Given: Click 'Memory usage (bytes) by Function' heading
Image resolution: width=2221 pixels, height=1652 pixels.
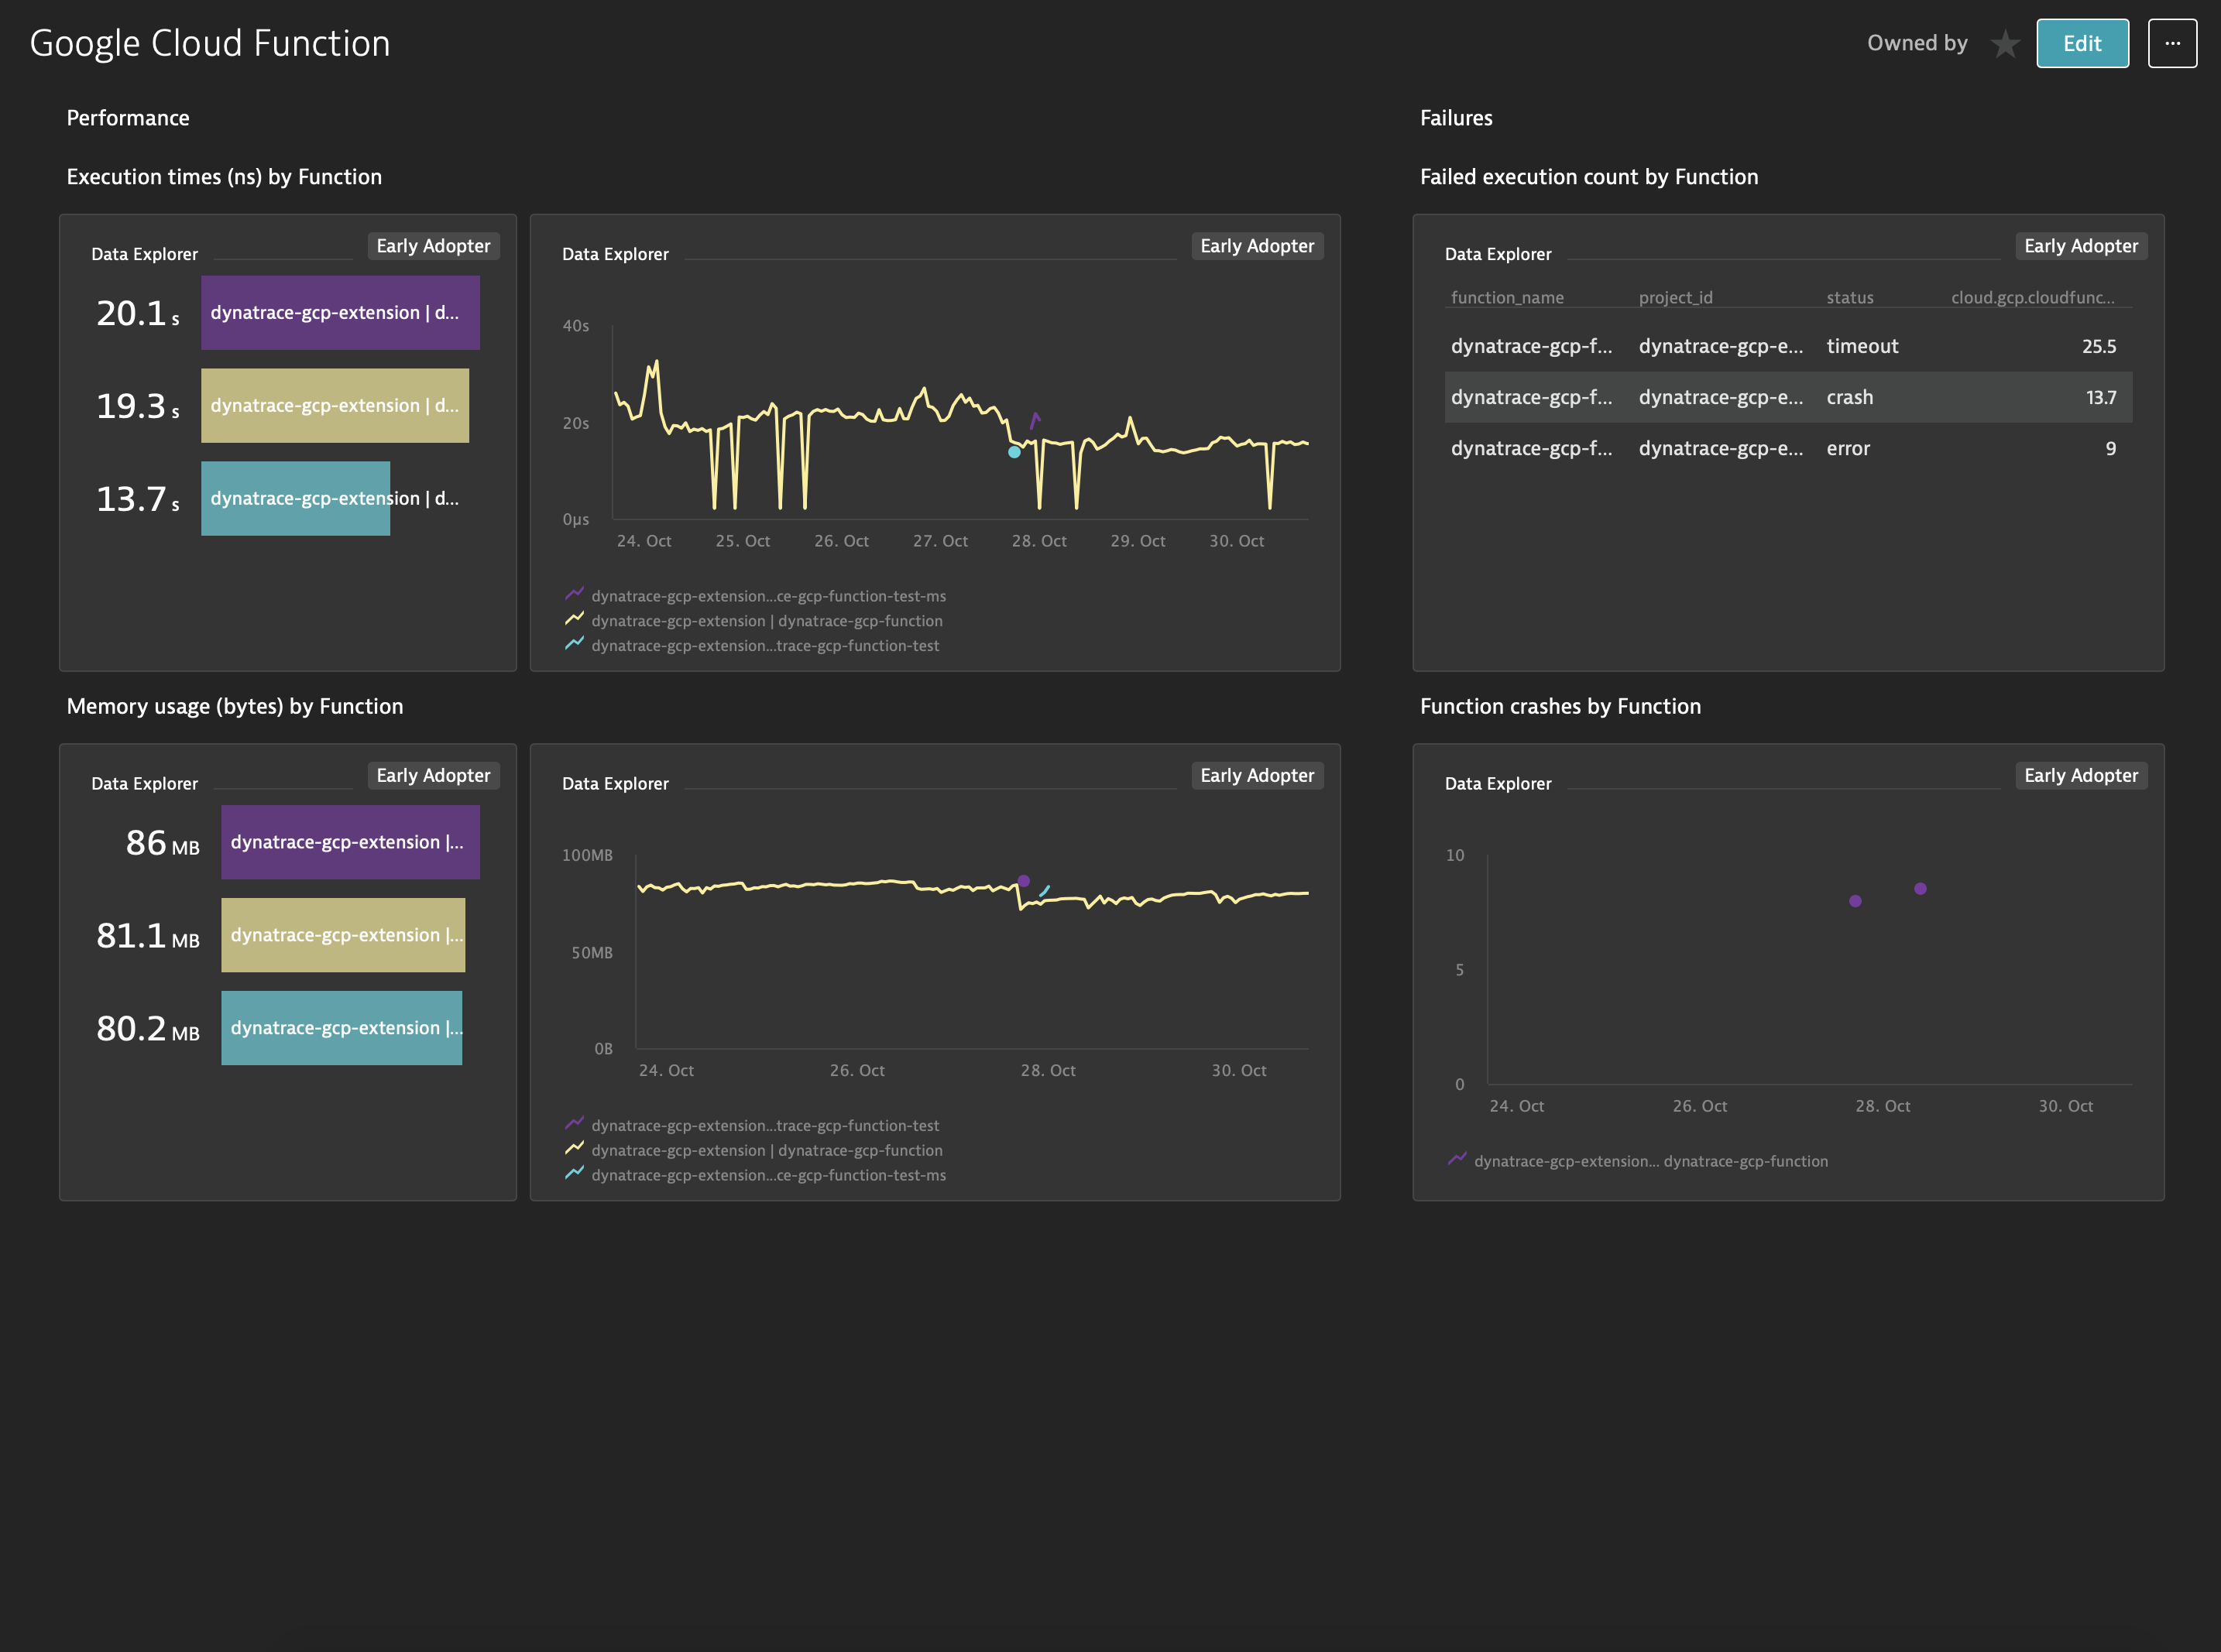Looking at the screenshot, I should point(235,706).
